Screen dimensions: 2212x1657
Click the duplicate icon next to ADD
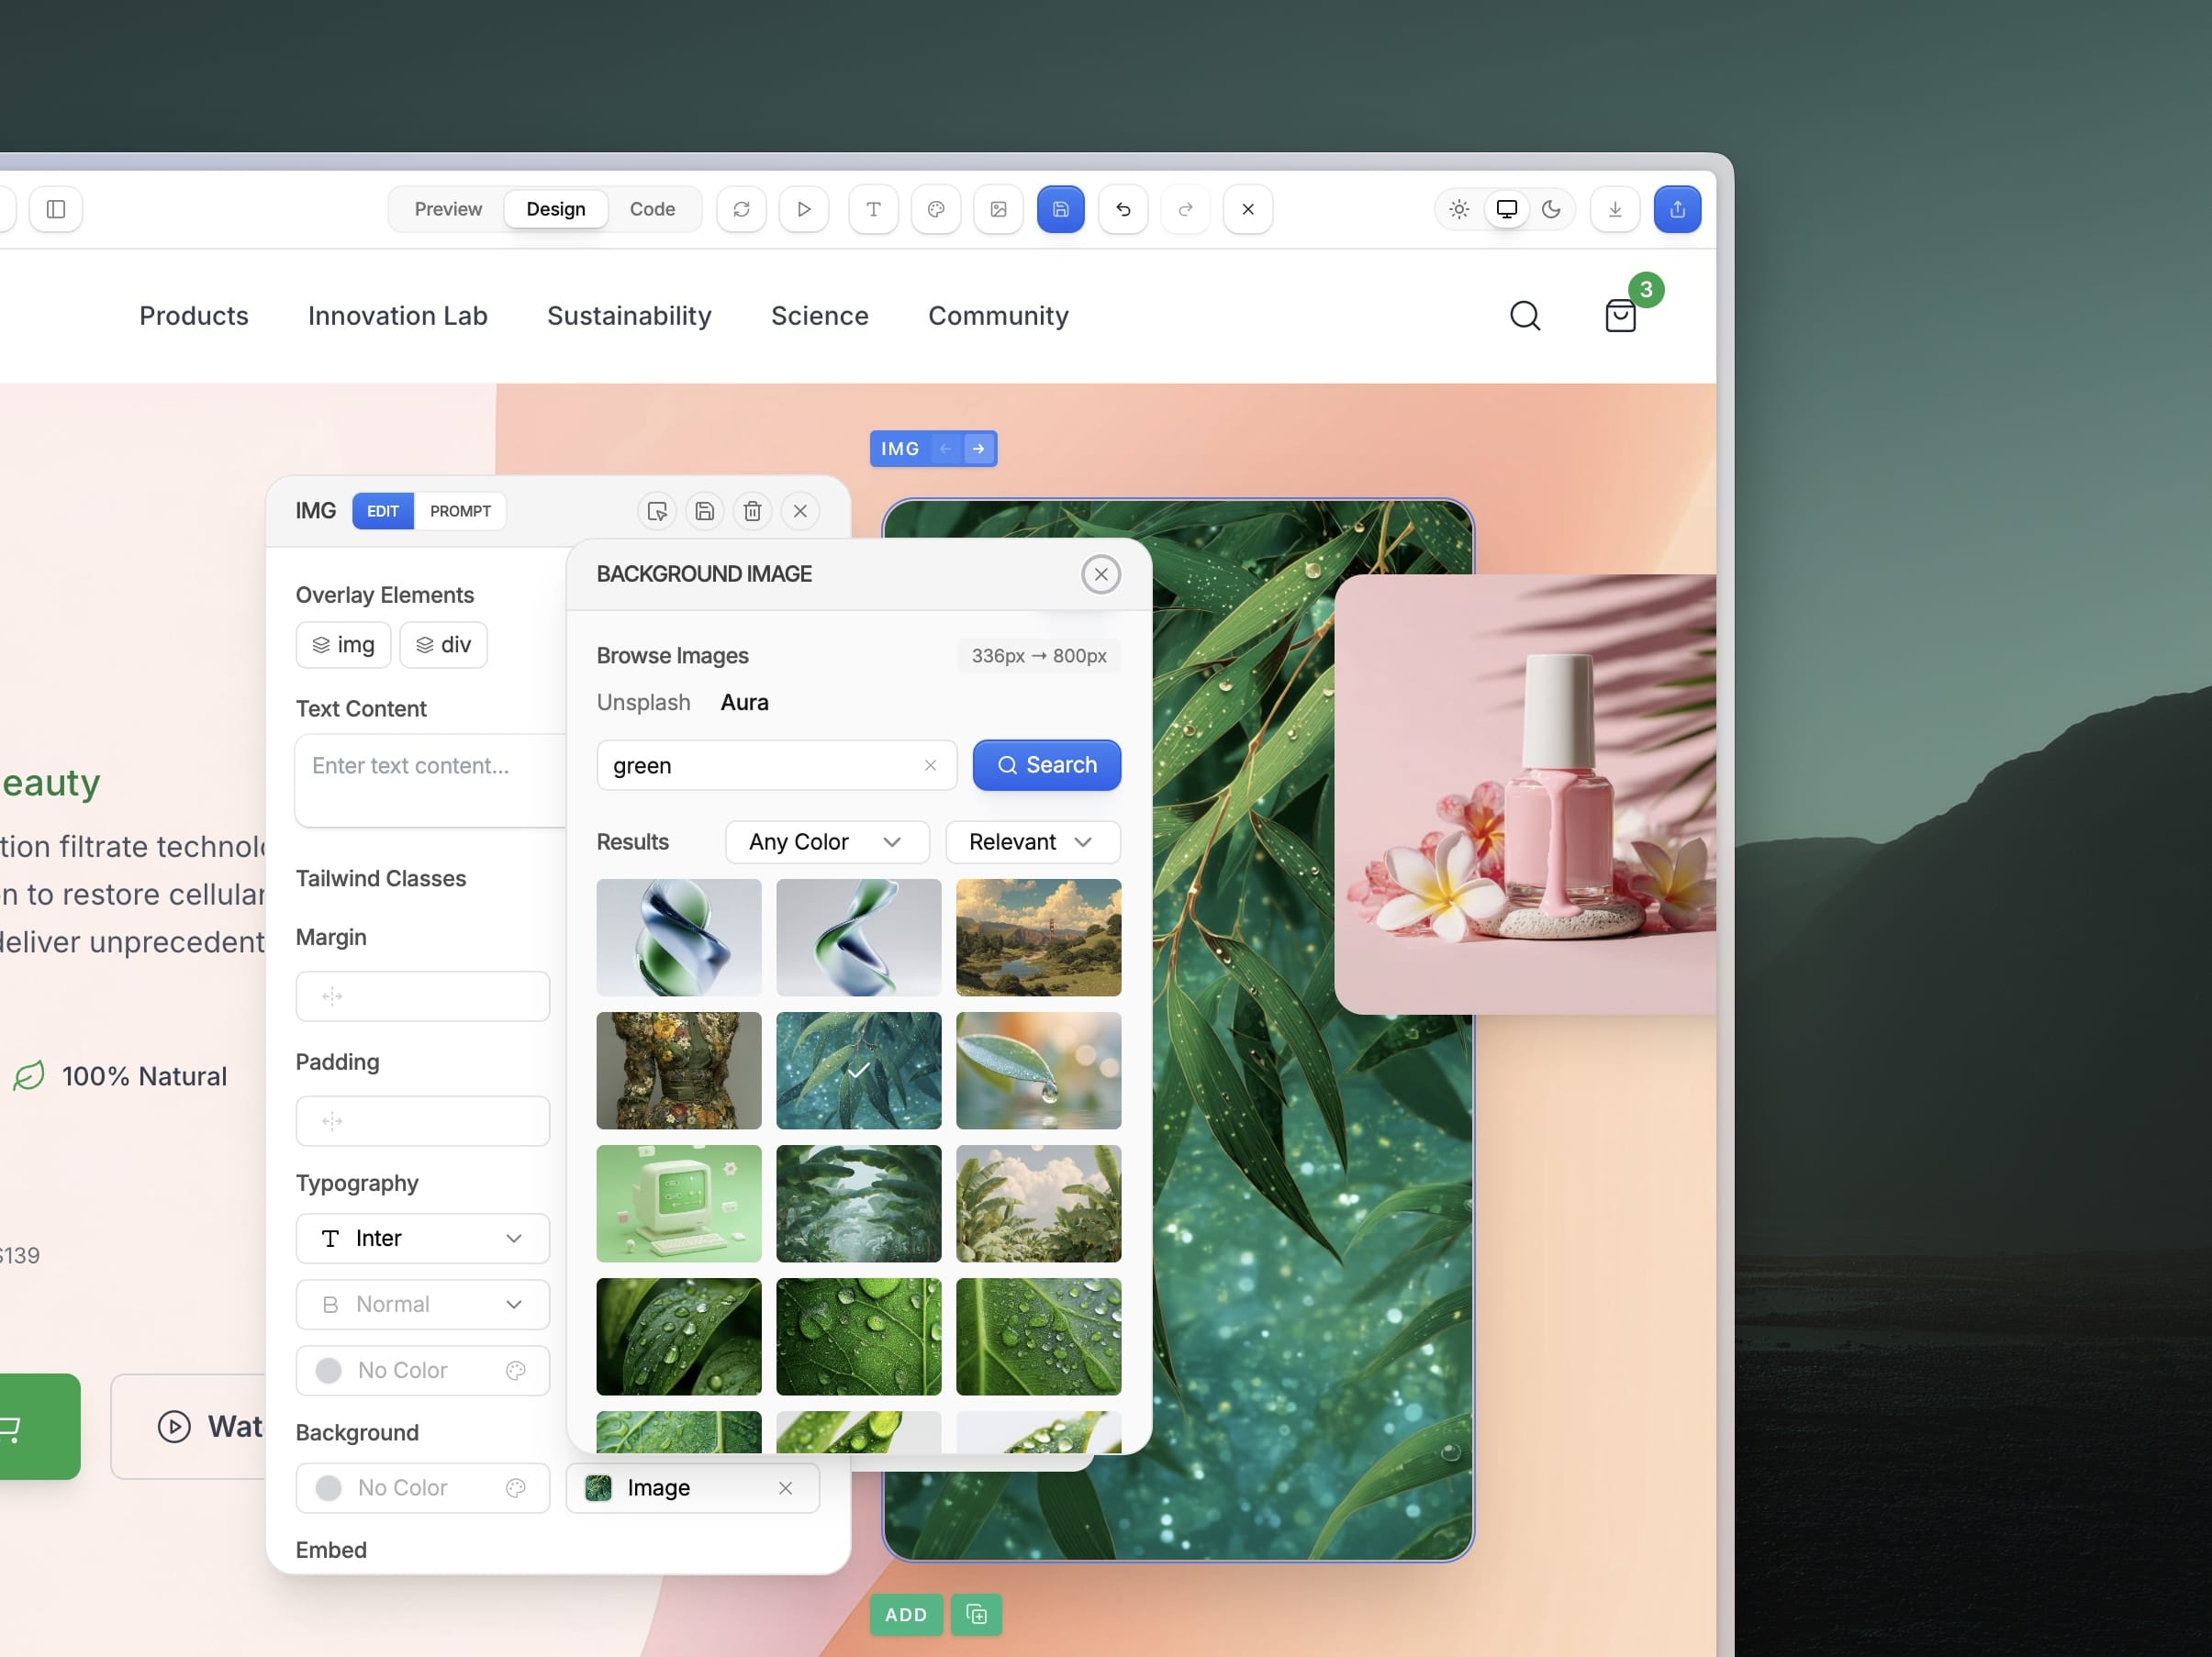[977, 1615]
